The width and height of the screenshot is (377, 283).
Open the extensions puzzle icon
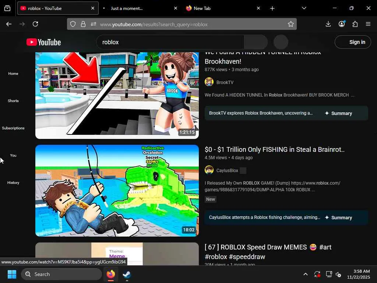[355, 24]
